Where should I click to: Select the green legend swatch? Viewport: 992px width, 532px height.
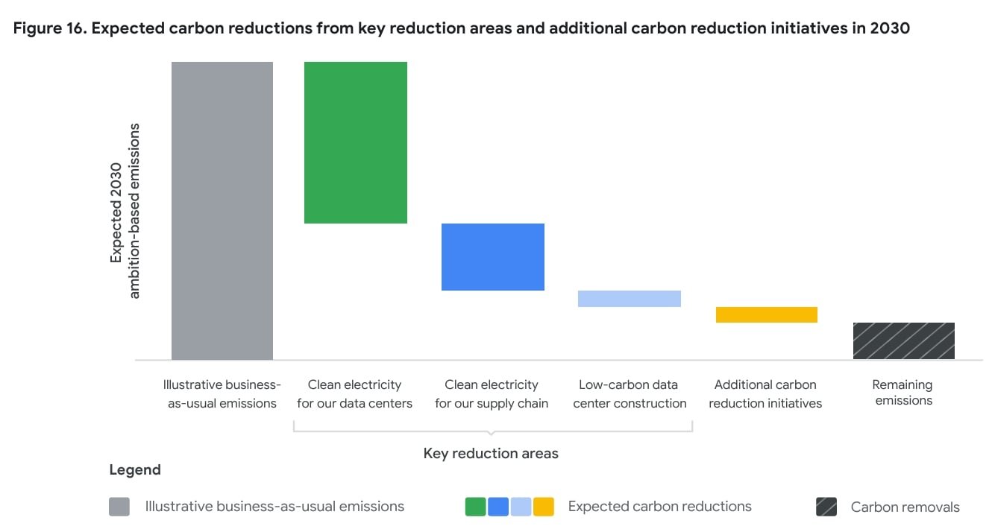(x=475, y=506)
